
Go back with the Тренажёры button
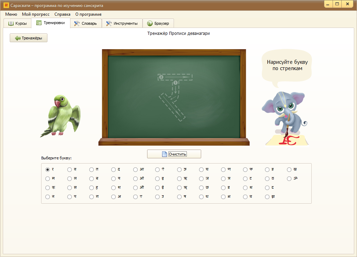(x=29, y=38)
